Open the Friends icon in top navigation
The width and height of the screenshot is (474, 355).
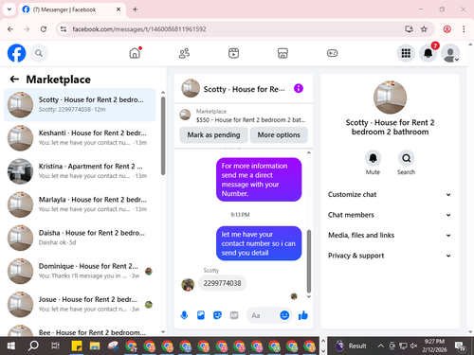pos(184,53)
